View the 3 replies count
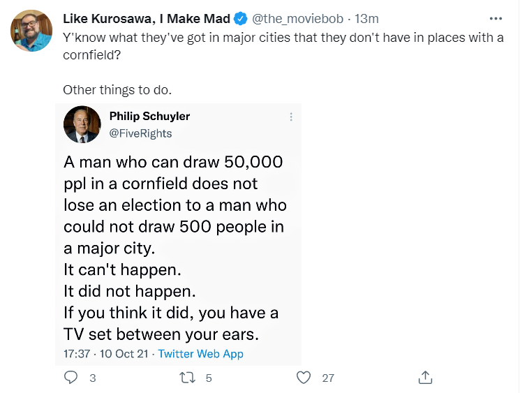This screenshot has width=520, height=393. (93, 378)
